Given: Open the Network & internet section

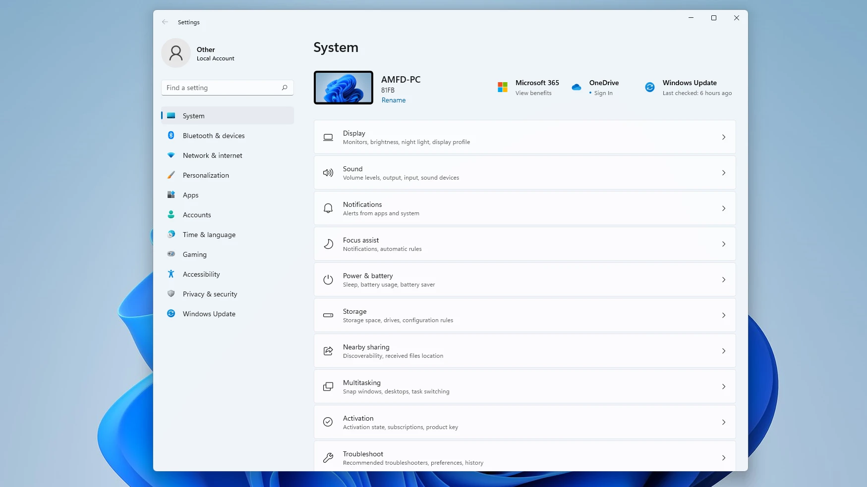Looking at the screenshot, I should [212, 155].
